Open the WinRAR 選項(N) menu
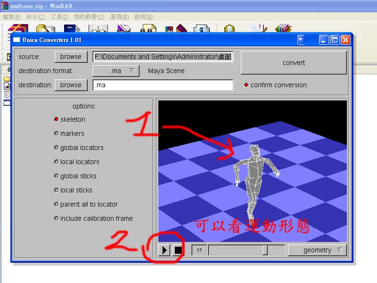 119,17
